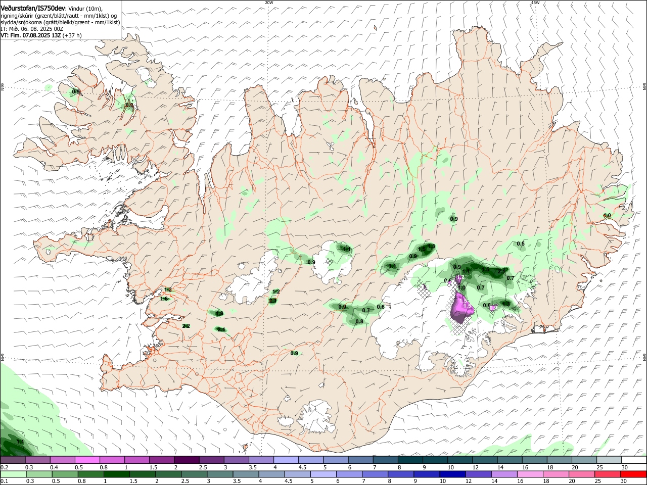This screenshot has height=485, width=647.
Task: Select the rain scale swatch labeled 20
Action: pyautogui.click(x=581, y=474)
